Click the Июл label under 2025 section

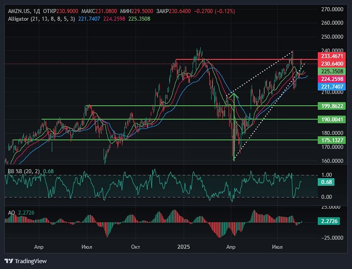(x=277, y=247)
